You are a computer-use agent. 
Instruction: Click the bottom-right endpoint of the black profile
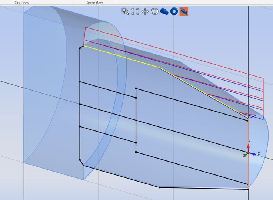[x=248, y=189]
